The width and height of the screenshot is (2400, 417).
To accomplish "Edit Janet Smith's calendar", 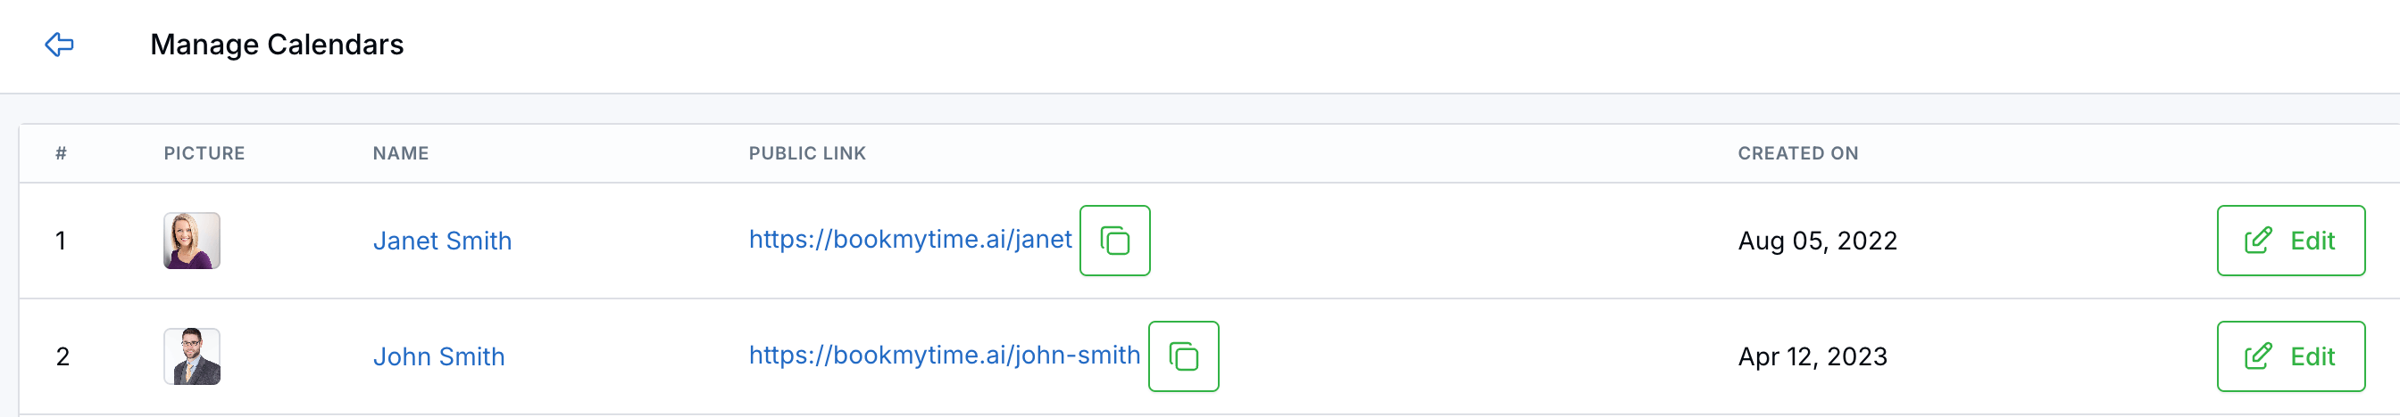I will [2290, 241].
